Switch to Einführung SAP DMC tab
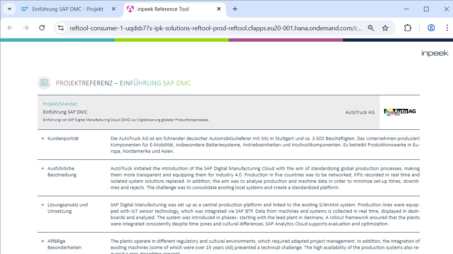Image resolution: width=453 pixels, height=254 pixels. (x=67, y=9)
